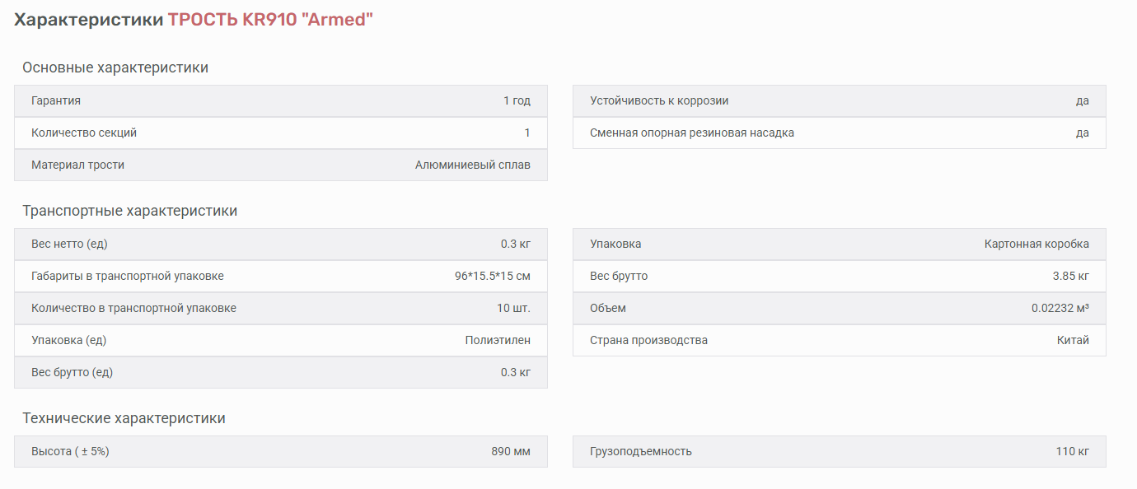Click the Основные характеристики section heading
1137x489 pixels.
(115, 68)
